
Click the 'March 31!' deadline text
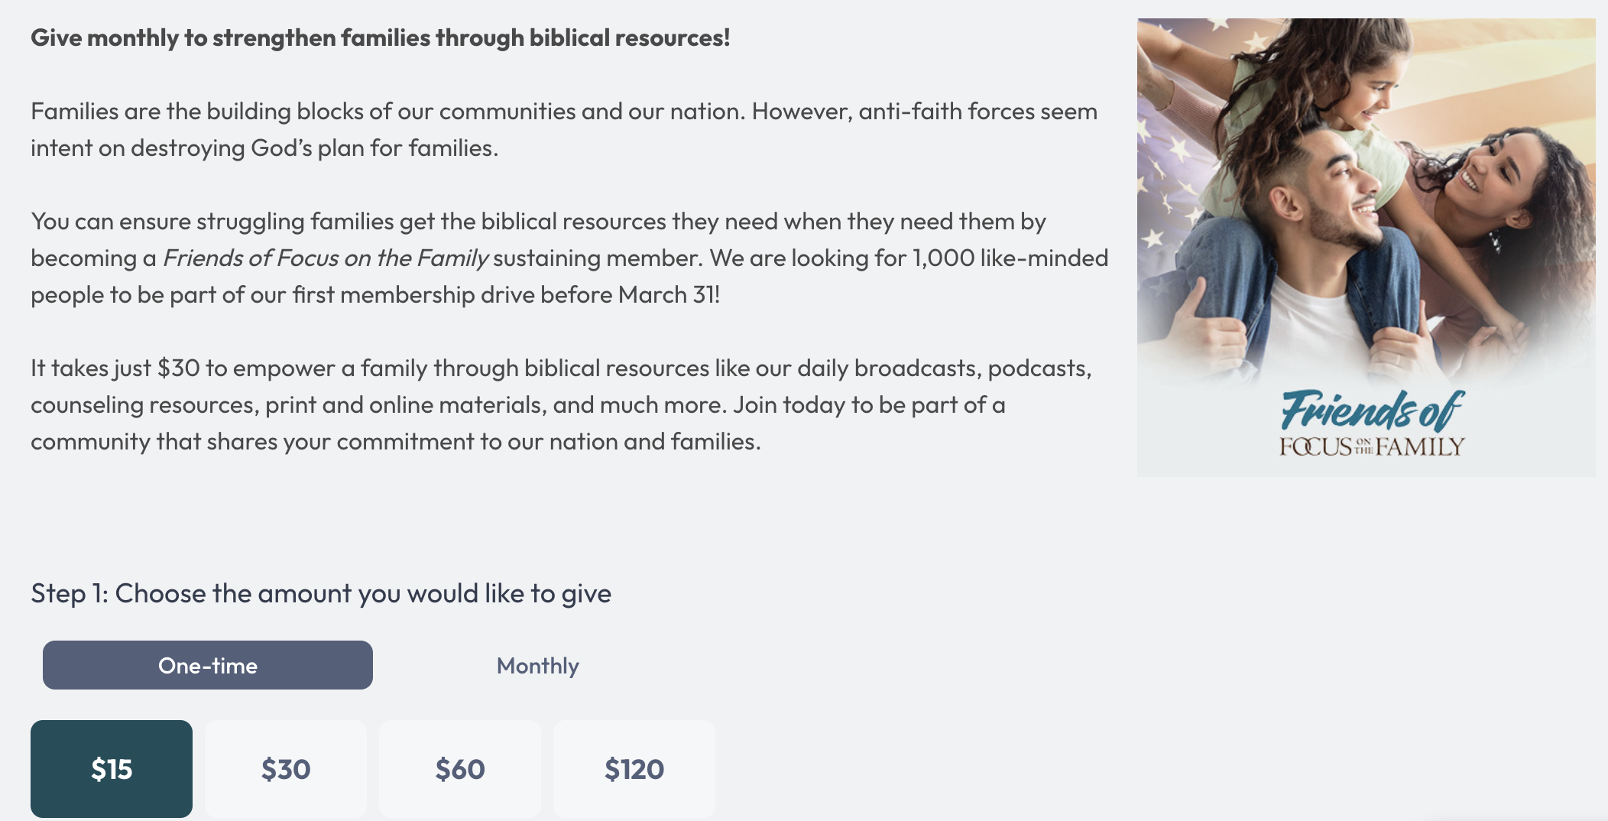pos(669,295)
